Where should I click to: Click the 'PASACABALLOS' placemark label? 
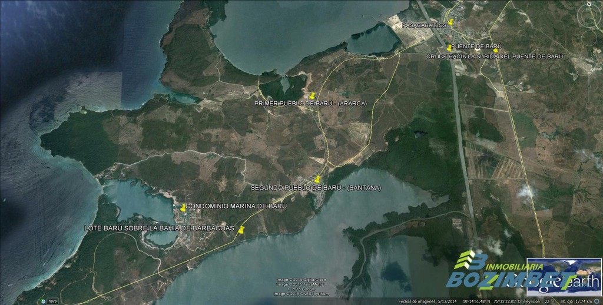coord(425,26)
